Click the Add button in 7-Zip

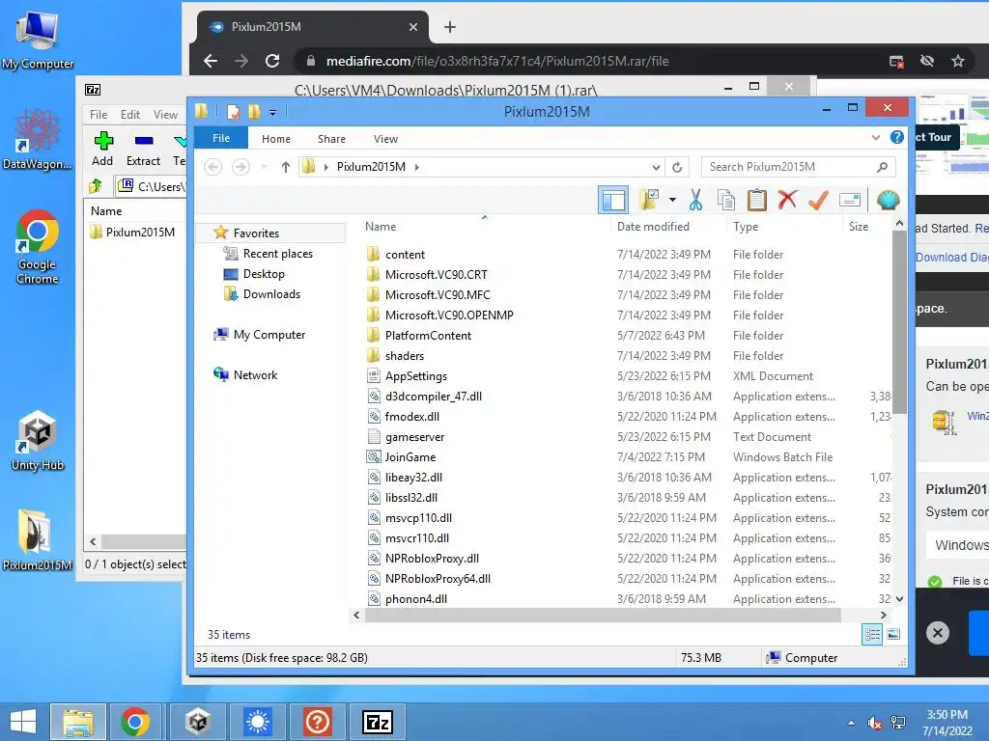[102, 149]
